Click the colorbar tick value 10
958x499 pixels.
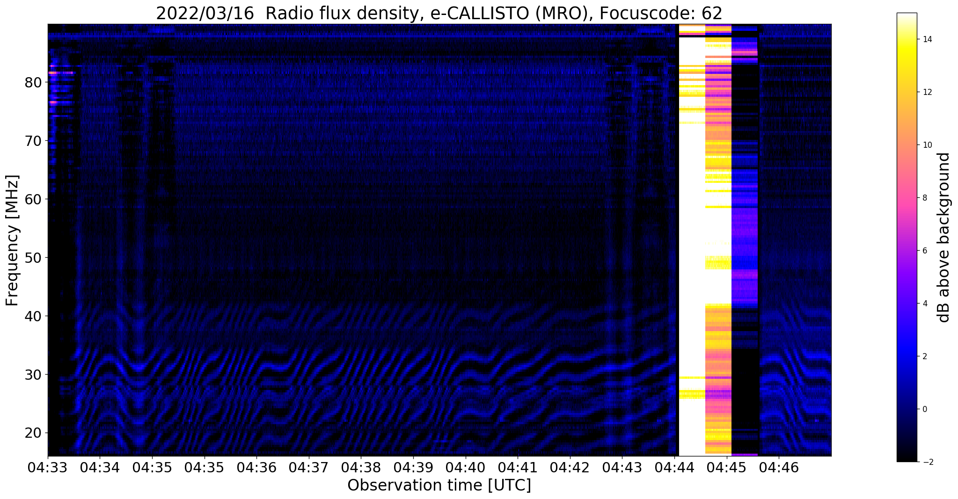coord(927,145)
